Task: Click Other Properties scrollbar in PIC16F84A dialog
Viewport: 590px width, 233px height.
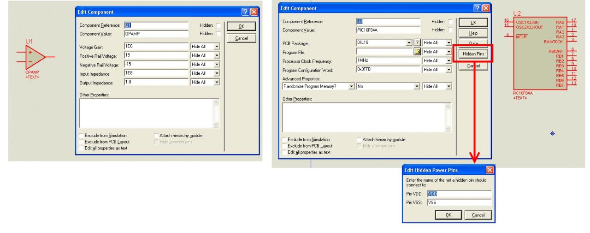Action: [x=448, y=117]
